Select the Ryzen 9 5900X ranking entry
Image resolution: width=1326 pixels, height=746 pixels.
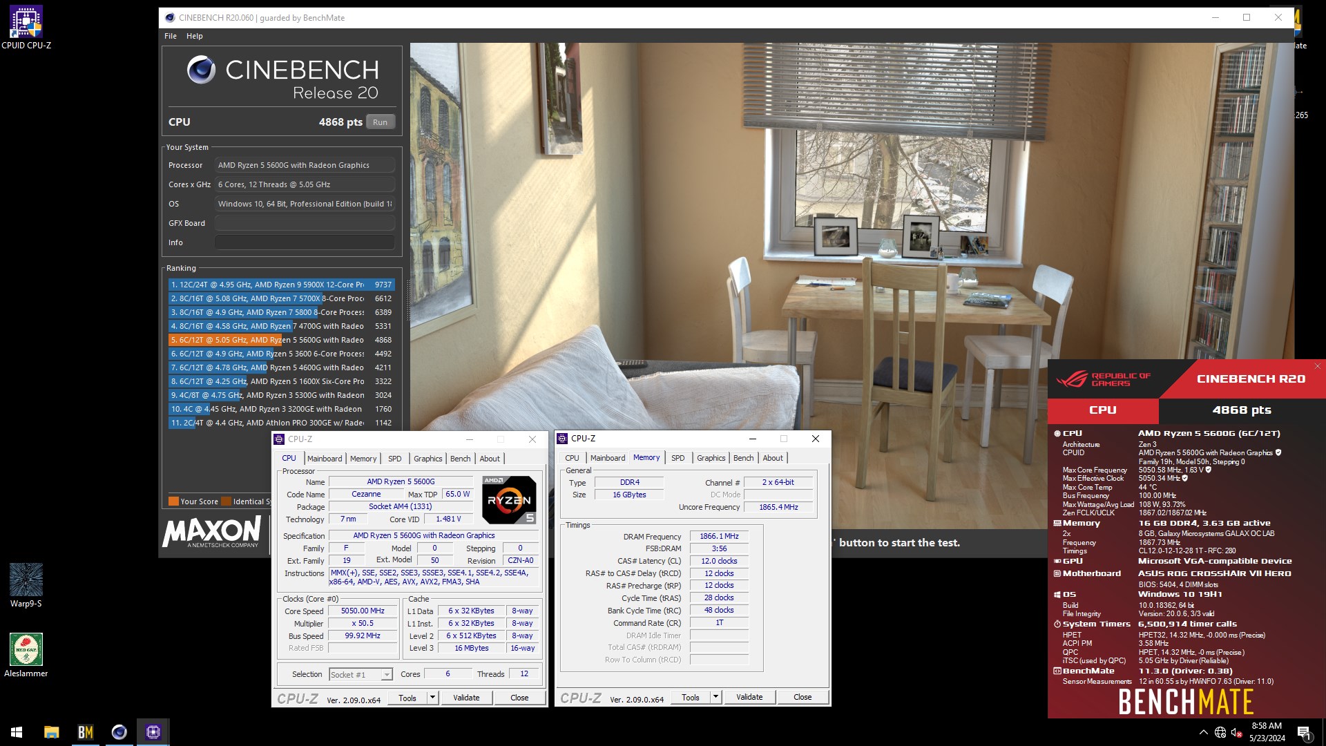click(x=282, y=285)
